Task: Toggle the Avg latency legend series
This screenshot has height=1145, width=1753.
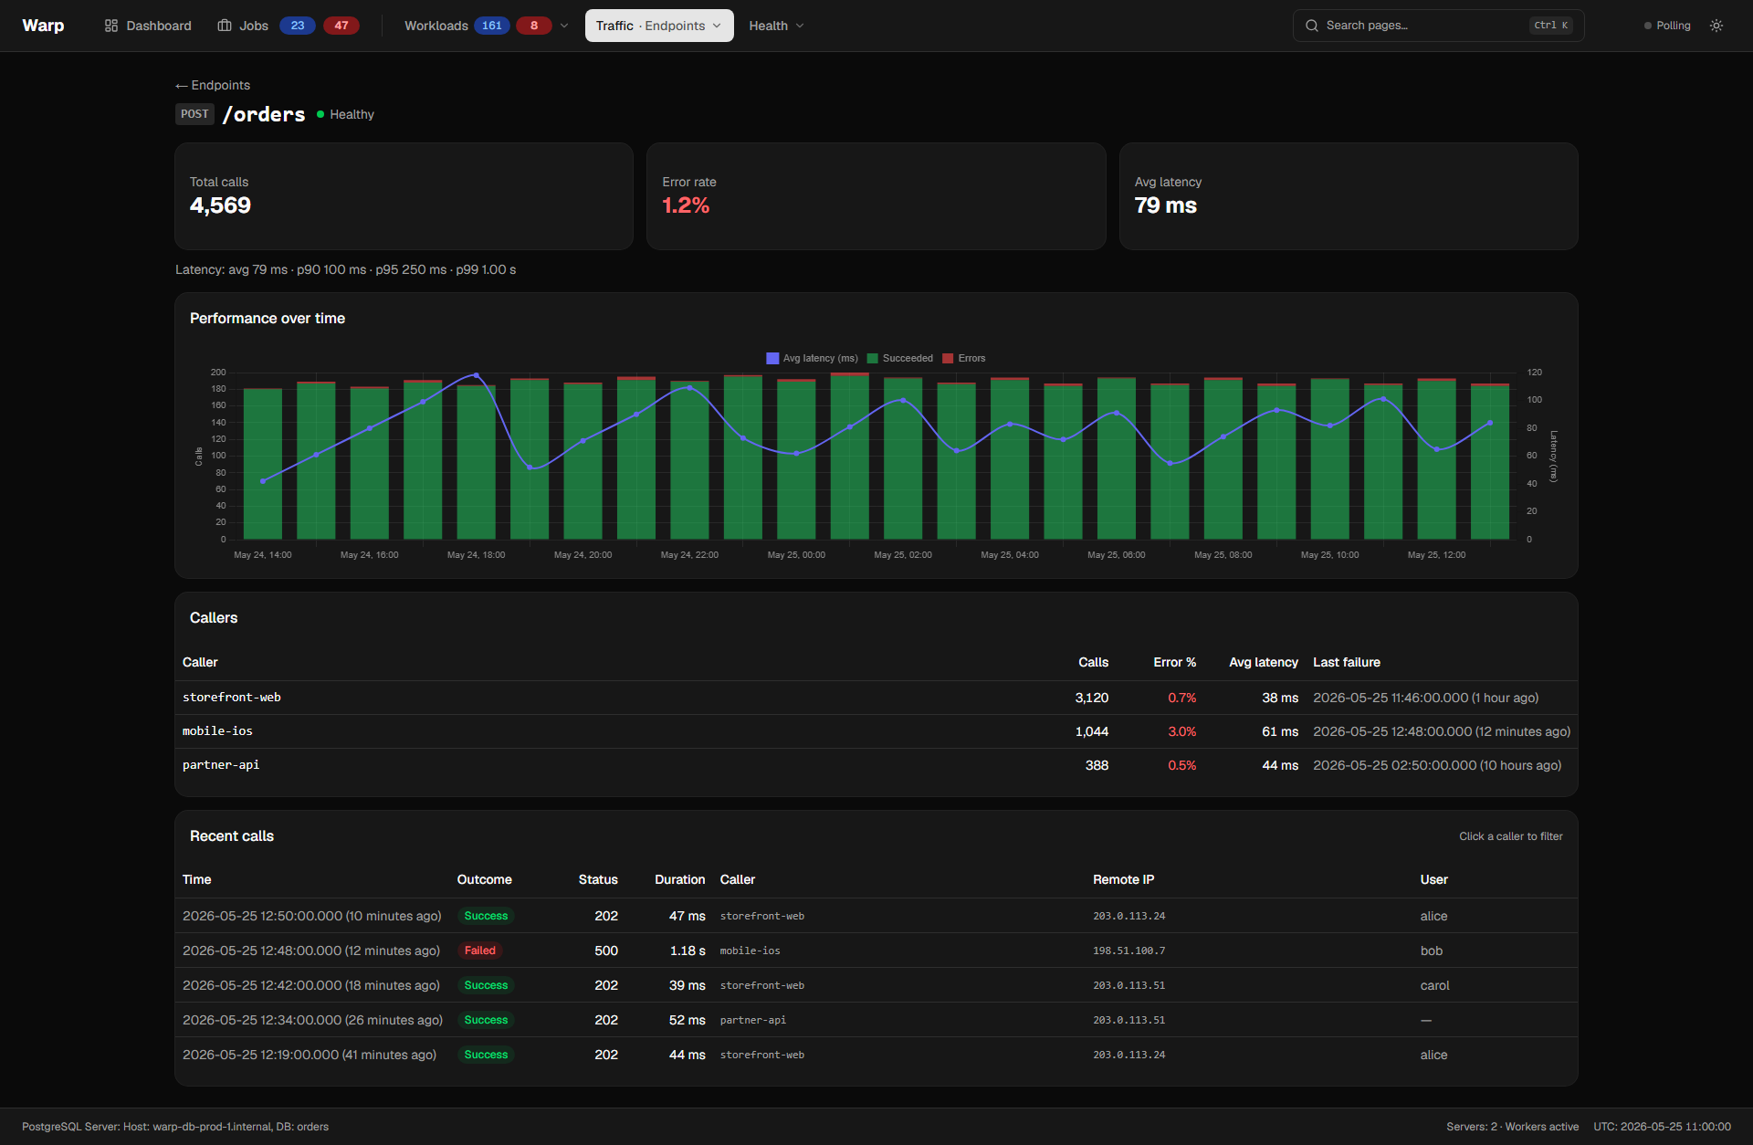Action: [x=812, y=358]
